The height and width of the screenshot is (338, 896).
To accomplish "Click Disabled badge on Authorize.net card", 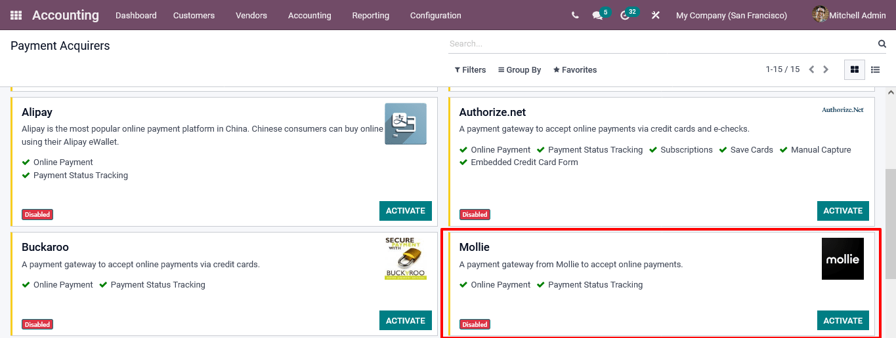I will [475, 214].
